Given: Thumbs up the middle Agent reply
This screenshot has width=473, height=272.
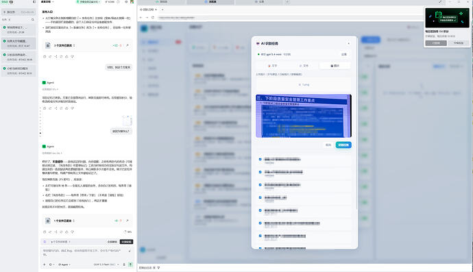Looking at the screenshot, I should point(66,108).
